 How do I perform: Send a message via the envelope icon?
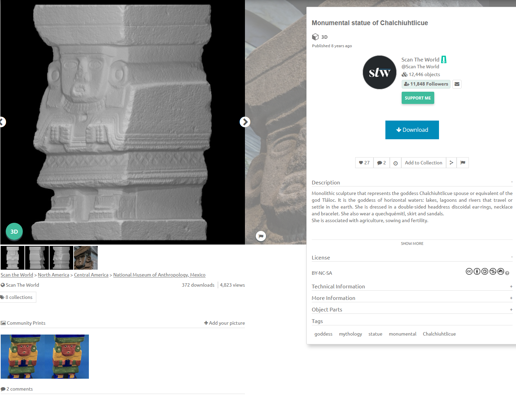(x=457, y=84)
